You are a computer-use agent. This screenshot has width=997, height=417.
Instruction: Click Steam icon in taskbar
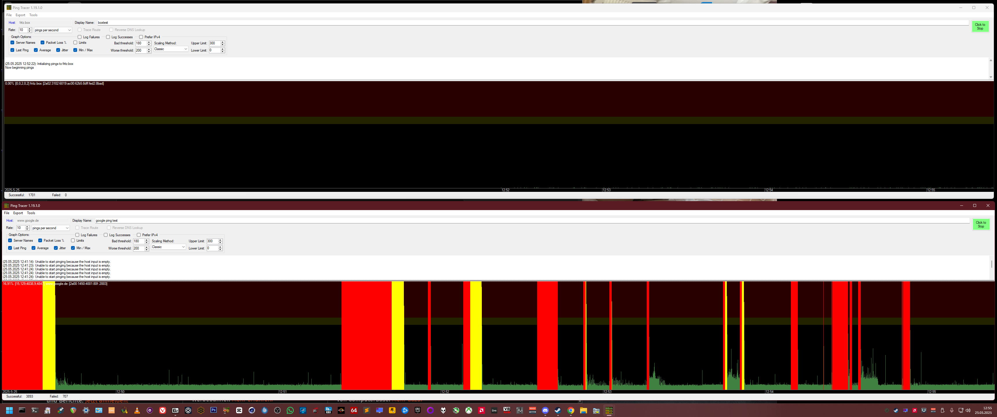(x=558, y=410)
